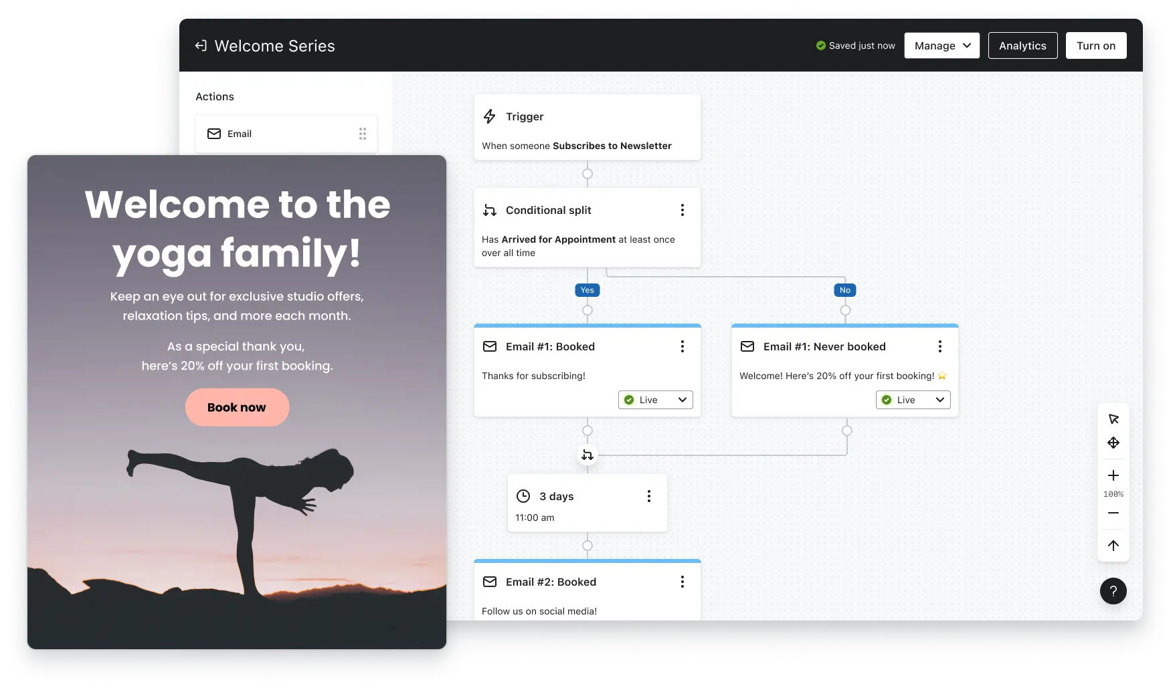Click the Turn on button

point(1095,45)
